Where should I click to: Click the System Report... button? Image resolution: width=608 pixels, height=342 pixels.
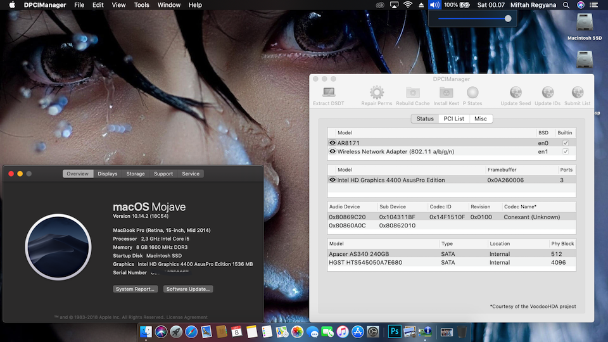(135, 289)
